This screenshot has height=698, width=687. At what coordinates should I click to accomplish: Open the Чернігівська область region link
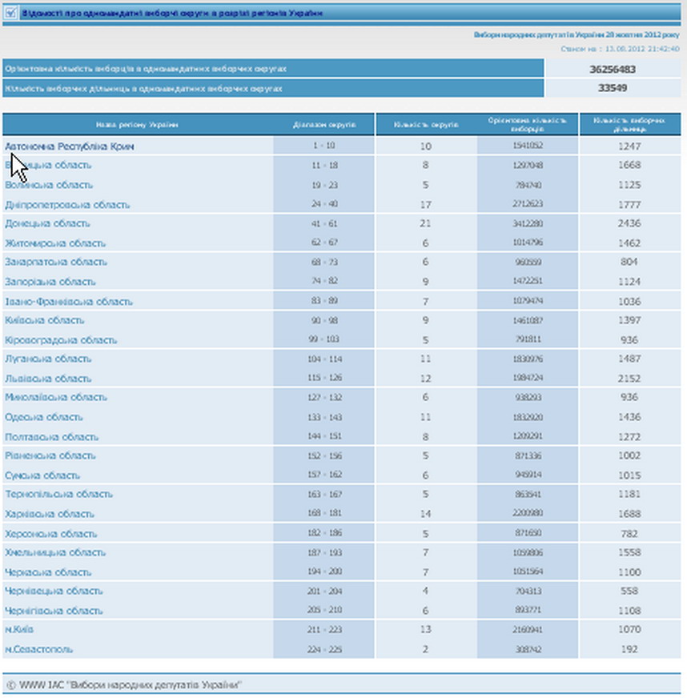coord(54,611)
